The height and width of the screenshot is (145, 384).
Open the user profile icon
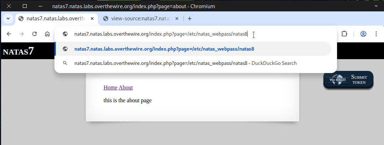click(x=363, y=34)
